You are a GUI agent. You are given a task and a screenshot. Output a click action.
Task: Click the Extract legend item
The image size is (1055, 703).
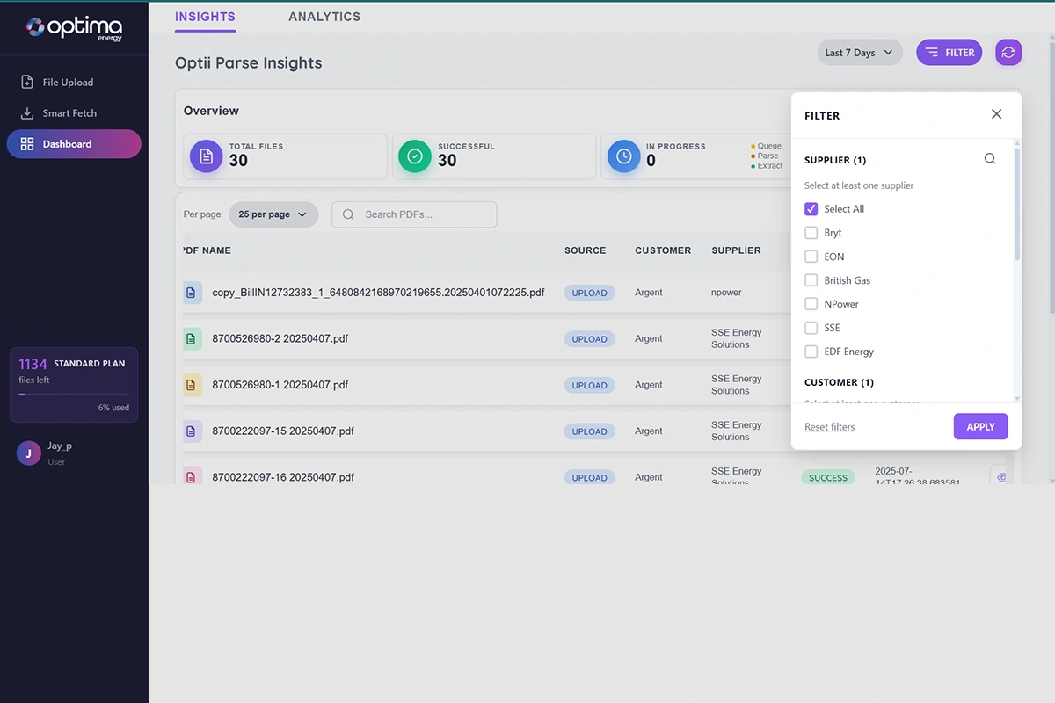point(767,166)
